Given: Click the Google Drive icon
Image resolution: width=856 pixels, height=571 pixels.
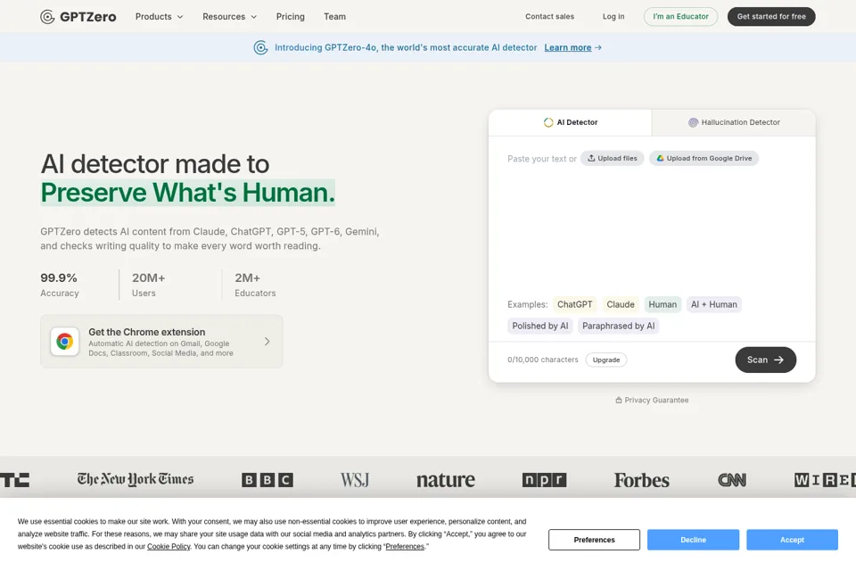Looking at the screenshot, I should coord(660,159).
